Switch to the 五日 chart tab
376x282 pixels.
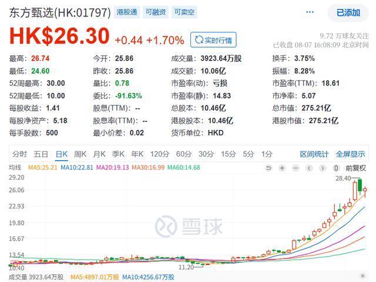tap(41, 154)
